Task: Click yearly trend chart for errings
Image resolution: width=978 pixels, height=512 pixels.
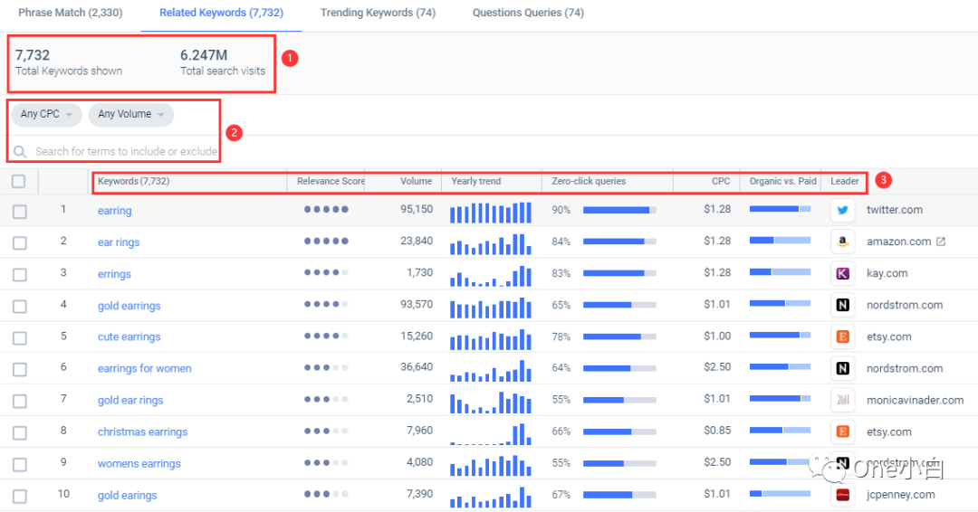Action: 491,276
